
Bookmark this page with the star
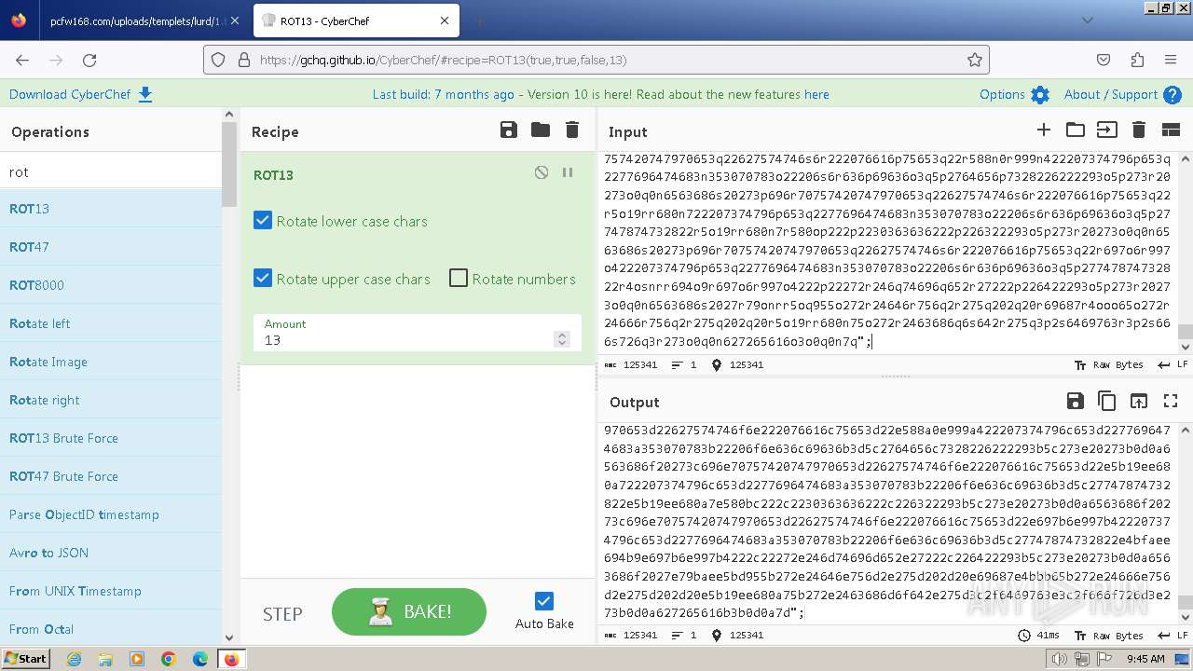[x=975, y=60]
